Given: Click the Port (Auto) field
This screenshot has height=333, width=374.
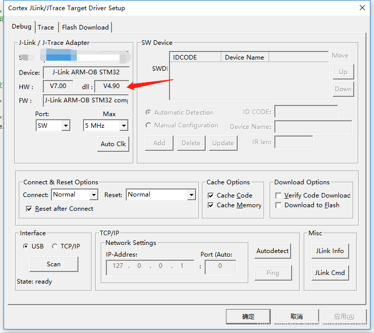Looking at the screenshot, I should [x=220, y=267].
